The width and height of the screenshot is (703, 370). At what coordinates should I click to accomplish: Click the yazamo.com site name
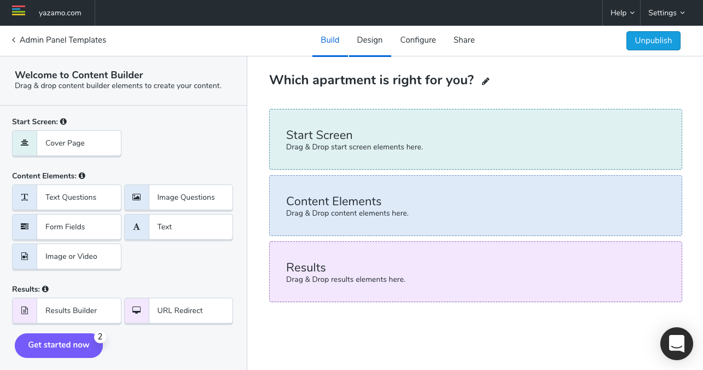pyautogui.click(x=60, y=13)
